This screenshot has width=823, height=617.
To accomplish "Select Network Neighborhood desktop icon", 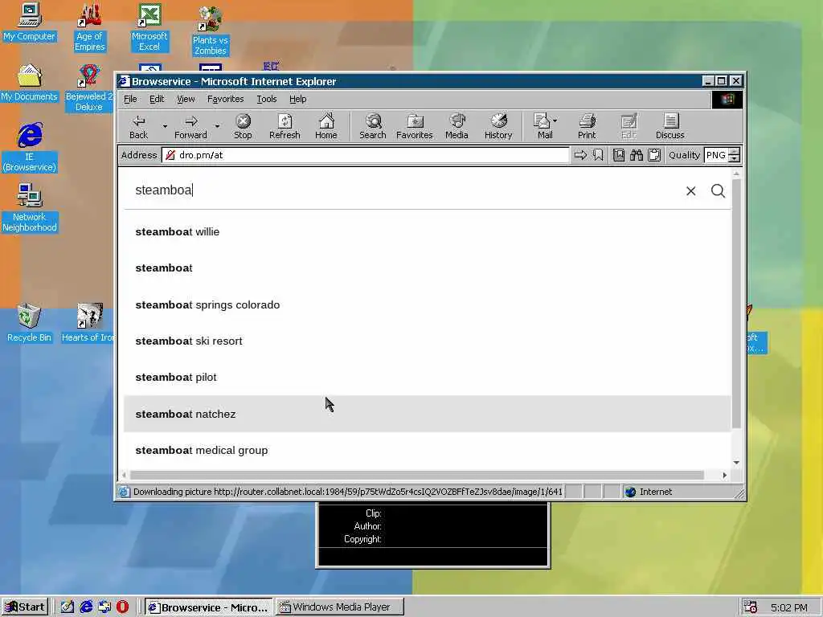I will tap(29, 208).
